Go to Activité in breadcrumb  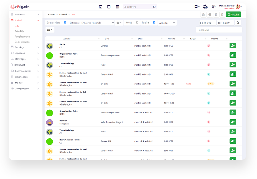pos(63,14)
